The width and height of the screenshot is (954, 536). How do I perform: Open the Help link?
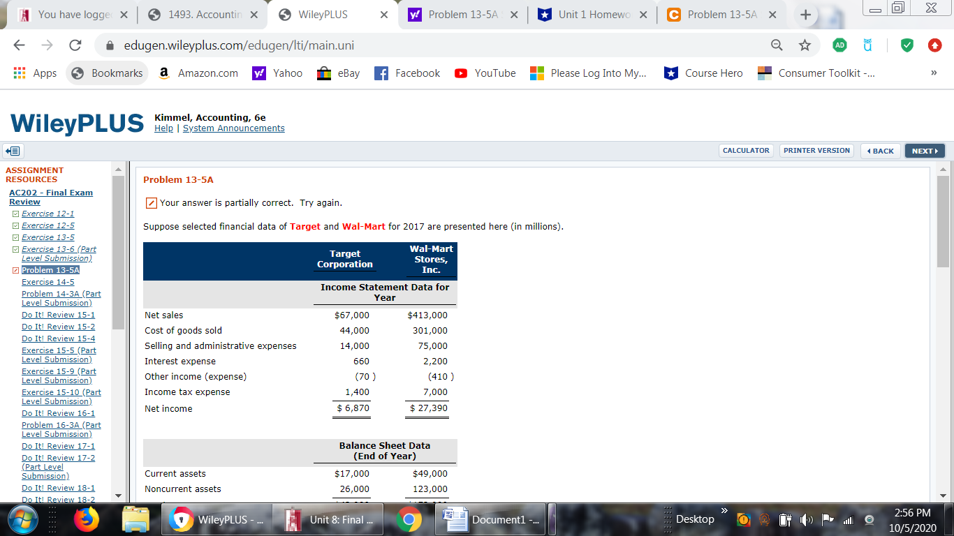pos(163,128)
